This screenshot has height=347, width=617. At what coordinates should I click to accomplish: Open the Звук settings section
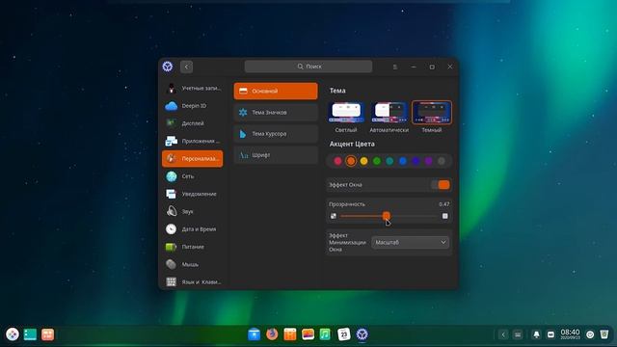(193, 212)
